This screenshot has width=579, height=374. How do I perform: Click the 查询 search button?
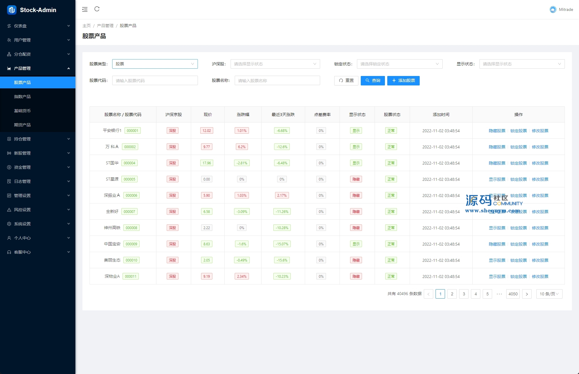click(373, 80)
